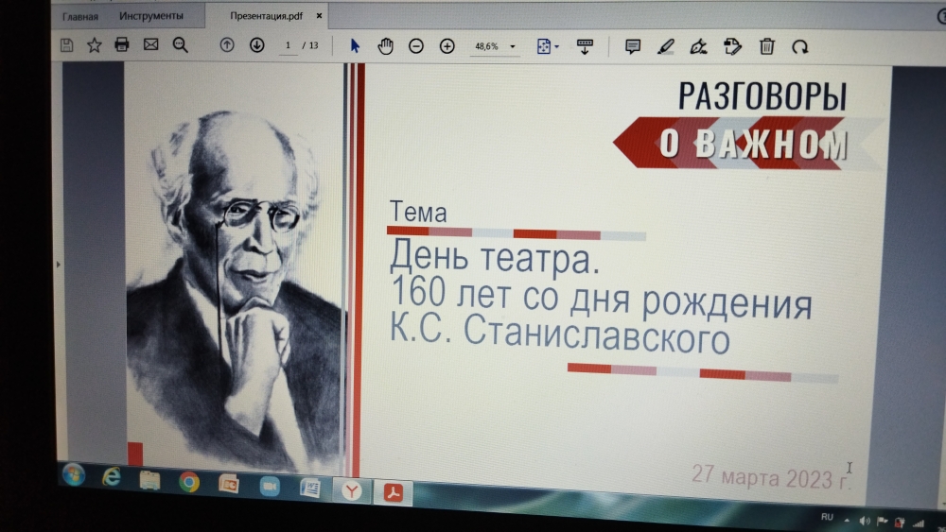The image size is (946, 532).
Task: Open the video camera app on the taskbar
Action: coord(269,487)
